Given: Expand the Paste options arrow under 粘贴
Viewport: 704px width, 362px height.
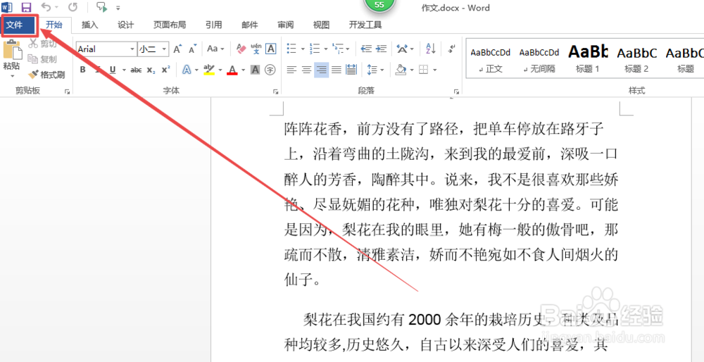Looking at the screenshot, I should tap(12, 76).
